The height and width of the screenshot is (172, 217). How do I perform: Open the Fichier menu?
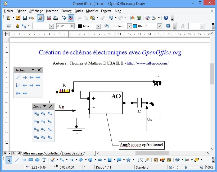click(x=8, y=11)
